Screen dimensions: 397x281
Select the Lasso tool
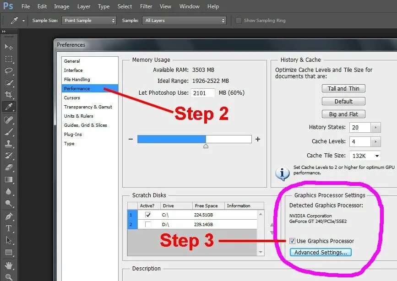pyautogui.click(x=9, y=71)
